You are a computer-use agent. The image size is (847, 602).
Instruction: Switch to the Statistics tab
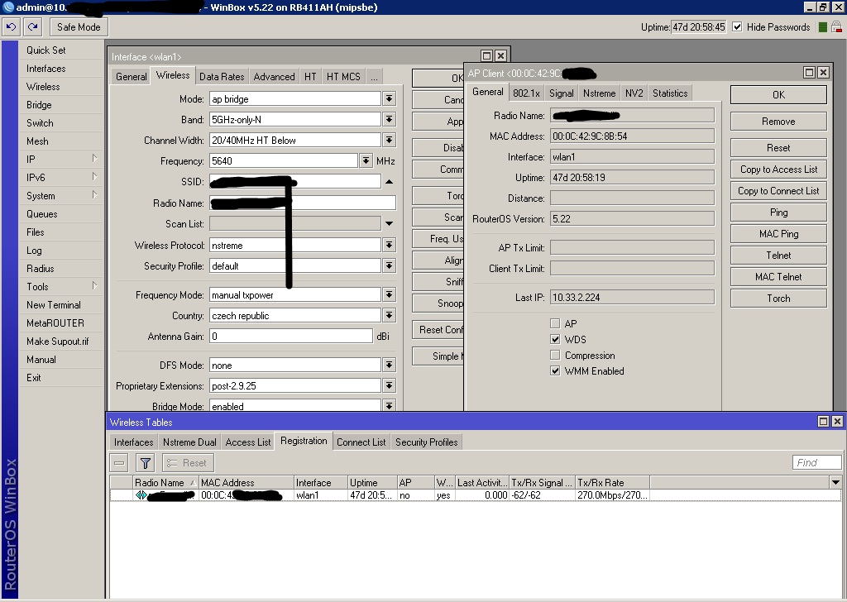point(670,93)
